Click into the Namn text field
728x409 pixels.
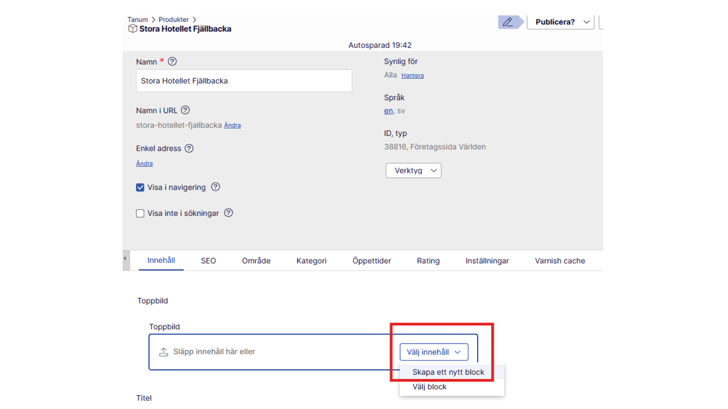(x=244, y=81)
